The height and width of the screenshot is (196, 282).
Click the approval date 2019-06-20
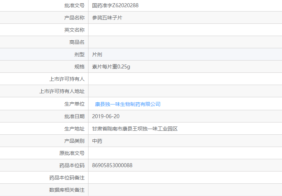106,116
